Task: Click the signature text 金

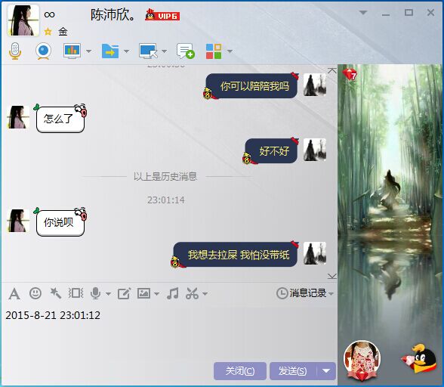Action: click(x=63, y=32)
